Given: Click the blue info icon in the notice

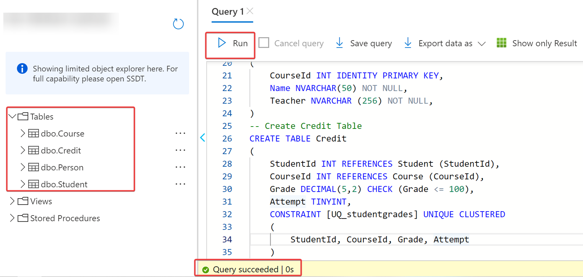Looking at the screenshot, I should point(22,68).
